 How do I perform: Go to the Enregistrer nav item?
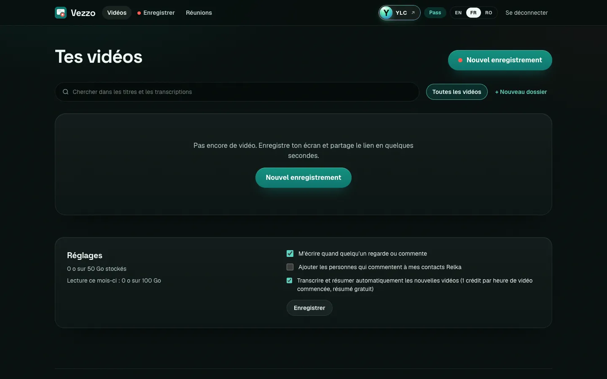tap(156, 13)
